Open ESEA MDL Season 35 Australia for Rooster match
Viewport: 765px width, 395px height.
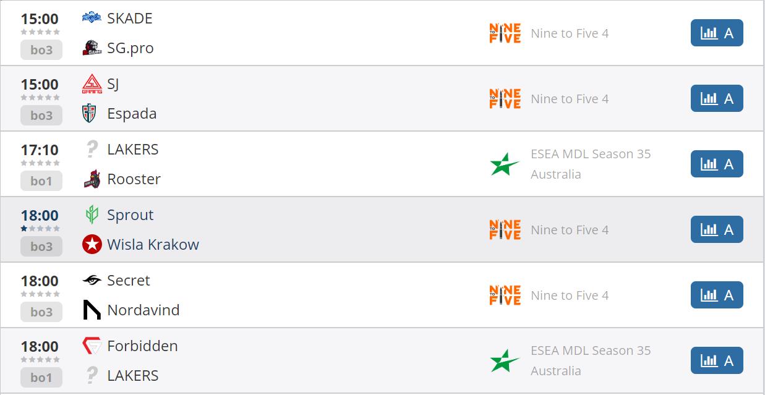pyautogui.click(x=590, y=164)
